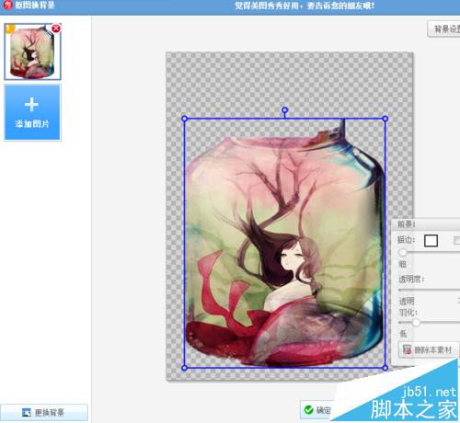Click the picture icon on 更换背景 button
The image size is (460, 423).
[27, 413]
